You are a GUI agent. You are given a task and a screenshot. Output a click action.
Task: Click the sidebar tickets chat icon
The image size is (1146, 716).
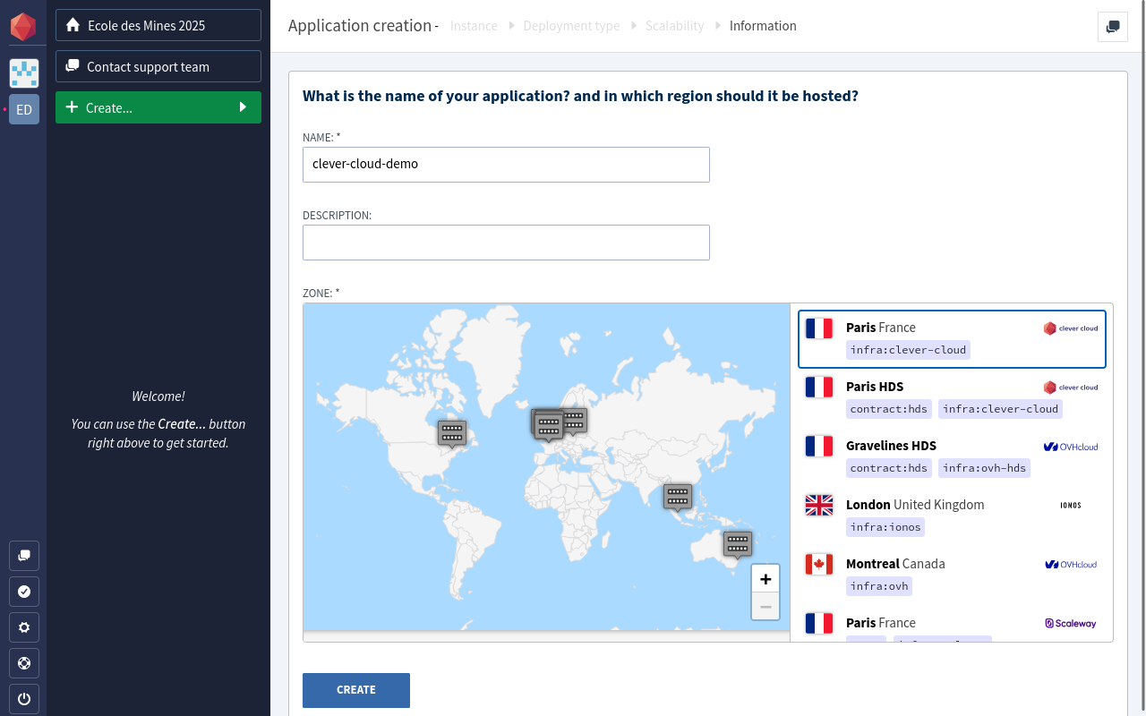(x=24, y=556)
